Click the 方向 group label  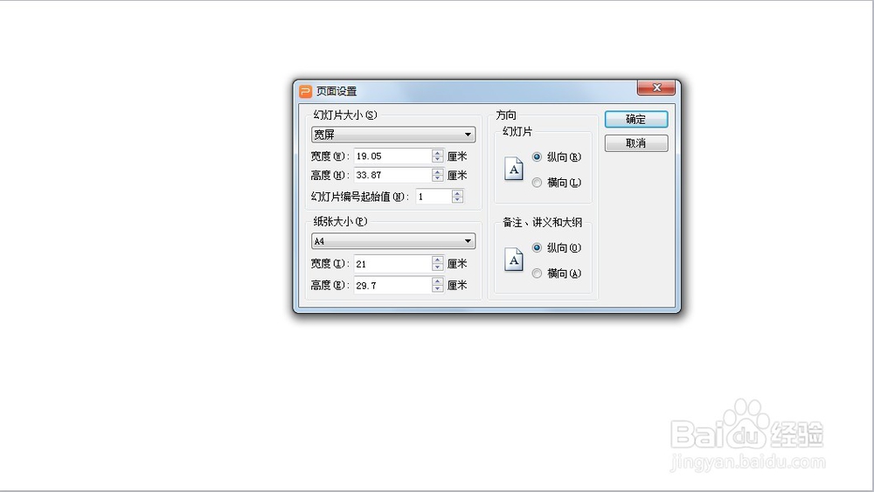(506, 114)
